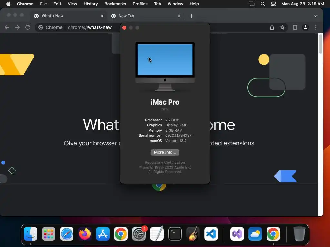Open the Chrome three-dot menu

click(x=316, y=27)
